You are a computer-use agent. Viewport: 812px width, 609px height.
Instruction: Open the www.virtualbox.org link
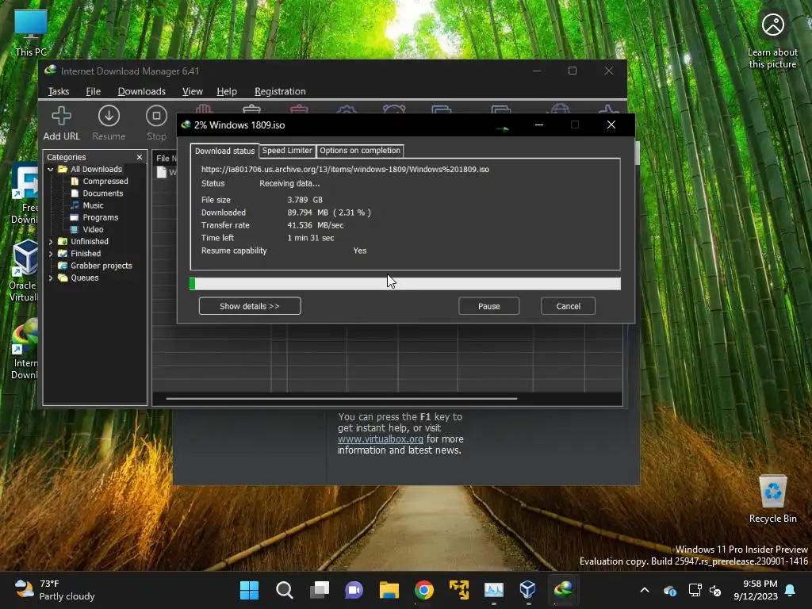pyautogui.click(x=380, y=439)
